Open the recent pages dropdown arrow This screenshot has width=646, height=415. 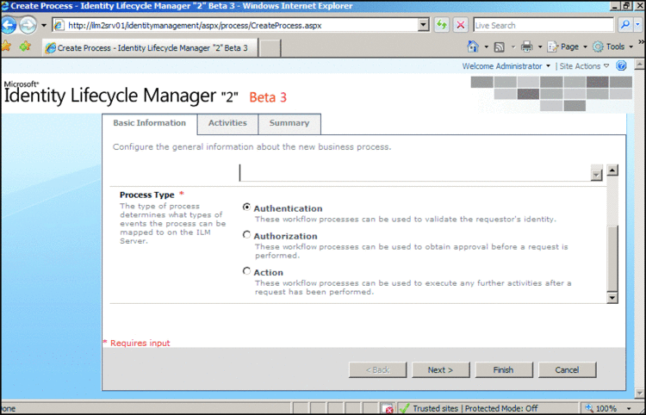pos(44,26)
